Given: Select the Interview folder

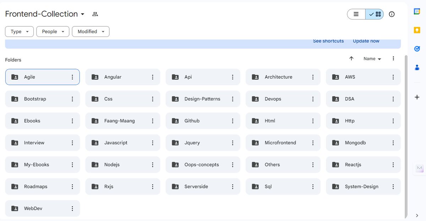Looking at the screenshot, I should (x=42, y=143).
